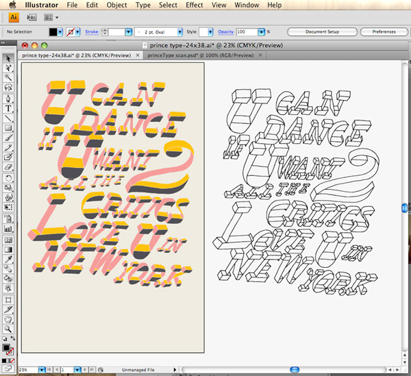Click the black fill swatch in control bar
This screenshot has height=376, width=411.
point(53,32)
